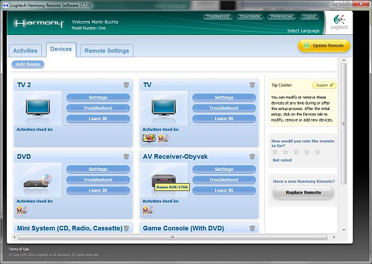Click the DVD activity icon under the DVD device
The height and width of the screenshot is (264, 372).
click(x=22, y=210)
